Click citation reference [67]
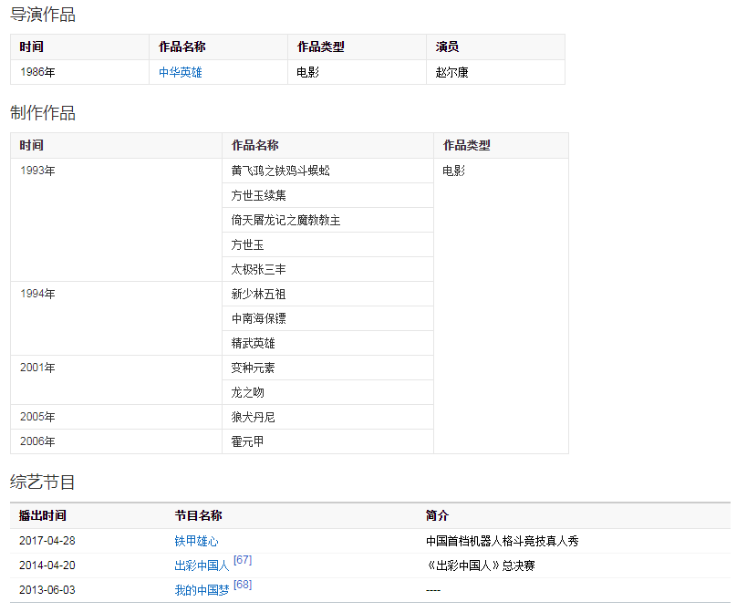 (243, 560)
